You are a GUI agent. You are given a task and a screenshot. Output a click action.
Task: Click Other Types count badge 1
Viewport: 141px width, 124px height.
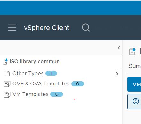51,74
